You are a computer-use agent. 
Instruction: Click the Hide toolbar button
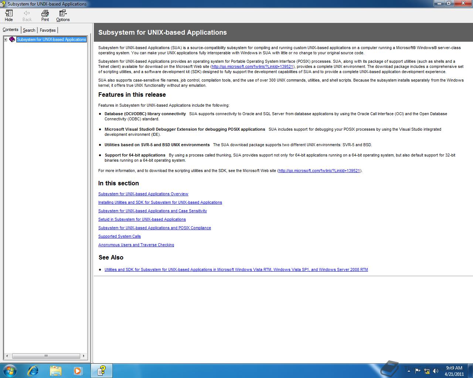9,16
